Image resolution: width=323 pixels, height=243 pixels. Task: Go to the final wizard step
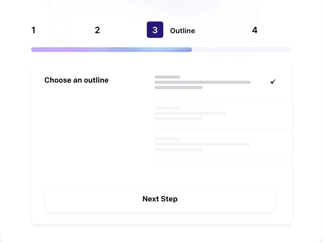(x=255, y=30)
